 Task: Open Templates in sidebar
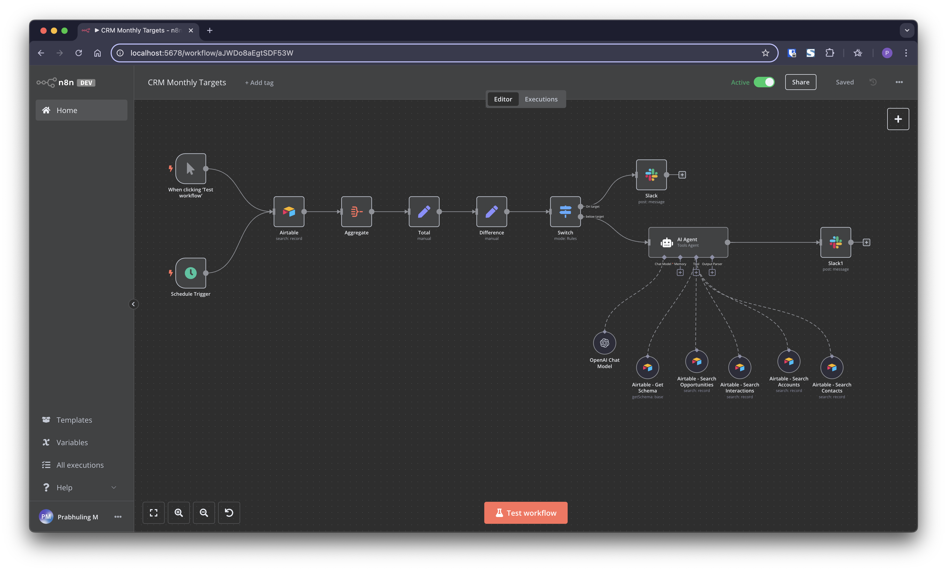82,420
